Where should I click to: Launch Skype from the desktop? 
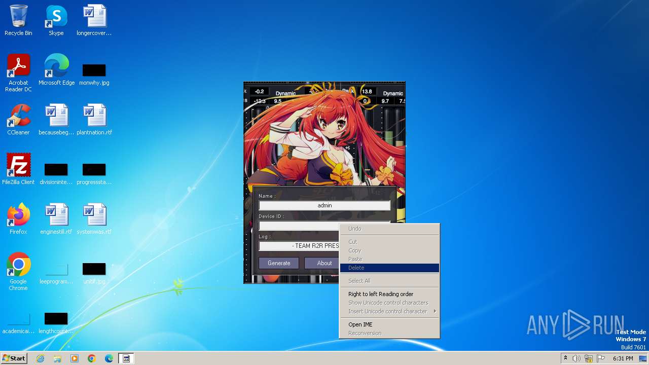click(x=56, y=21)
